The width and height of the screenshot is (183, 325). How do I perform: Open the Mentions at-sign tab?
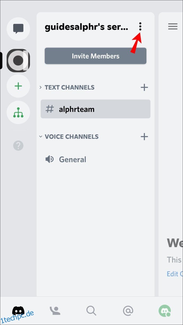coord(128,310)
